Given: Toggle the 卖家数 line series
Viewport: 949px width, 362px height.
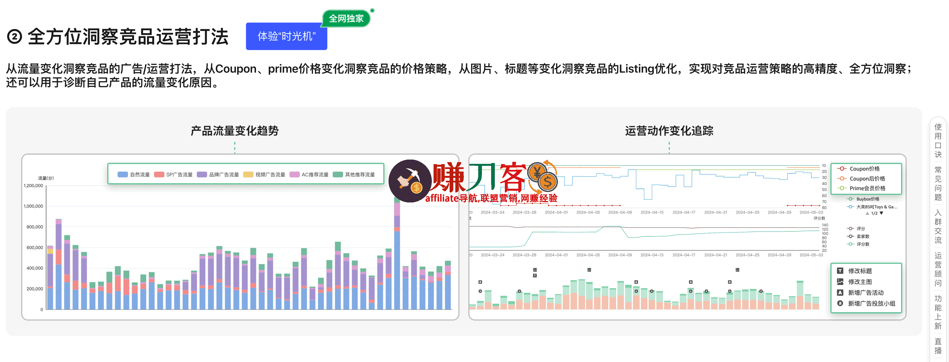Looking at the screenshot, I should (x=858, y=236).
